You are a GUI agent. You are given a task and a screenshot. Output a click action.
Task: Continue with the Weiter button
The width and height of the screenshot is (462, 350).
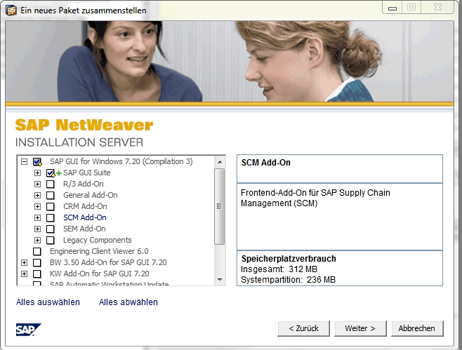(x=360, y=328)
